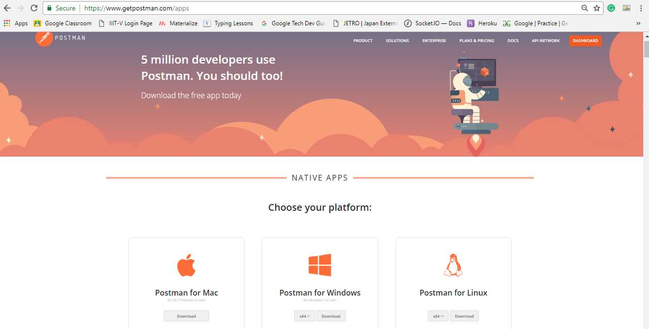Image resolution: width=649 pixels, height=329 pixels.
Task: Open Typing Lessons bookmark
Action: pyautogui.click(x=228, y=23)
